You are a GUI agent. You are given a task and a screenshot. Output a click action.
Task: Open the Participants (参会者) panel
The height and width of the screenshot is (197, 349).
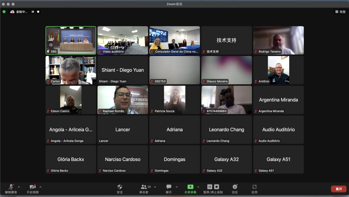coord(144,187)
